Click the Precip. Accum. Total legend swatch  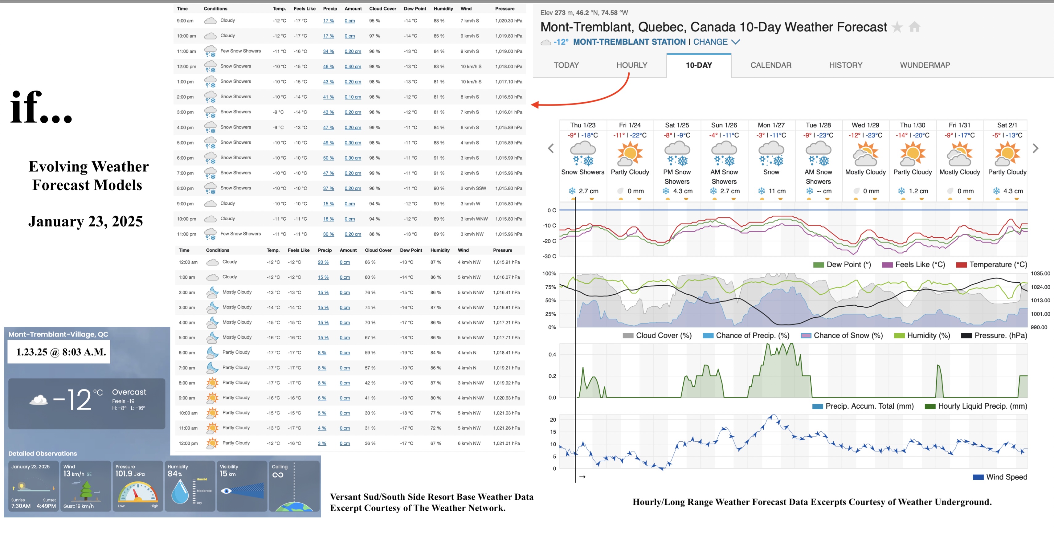(x=818, y=406)
